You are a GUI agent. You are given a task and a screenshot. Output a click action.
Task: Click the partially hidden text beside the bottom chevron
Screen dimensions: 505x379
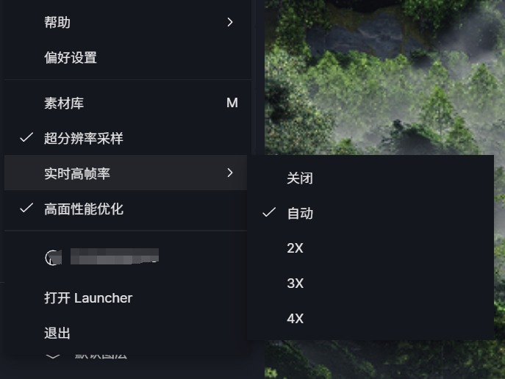101,356
